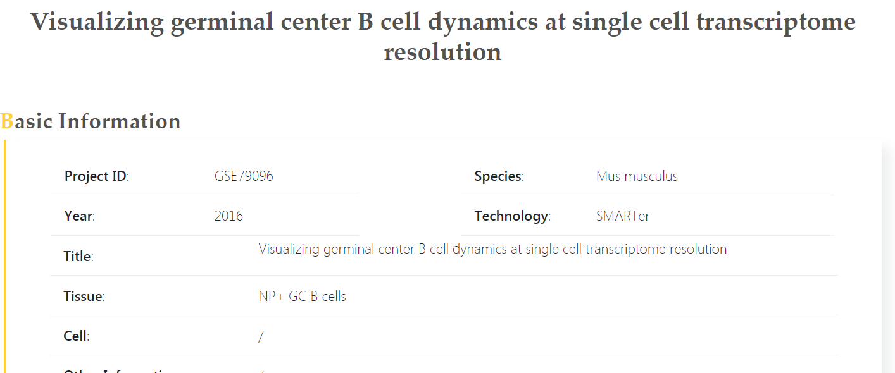Click the Mus musculus species link
The image size is (895, 373).
point(637,176)
